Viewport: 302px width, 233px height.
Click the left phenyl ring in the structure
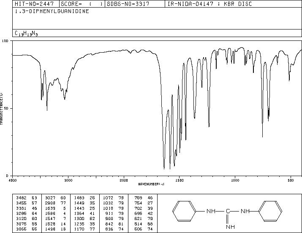point(184,211)
